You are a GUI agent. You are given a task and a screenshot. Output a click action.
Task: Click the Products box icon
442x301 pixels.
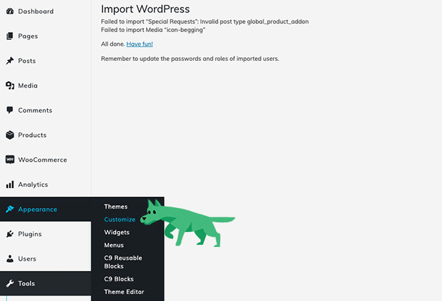click(x=10, y=135)
